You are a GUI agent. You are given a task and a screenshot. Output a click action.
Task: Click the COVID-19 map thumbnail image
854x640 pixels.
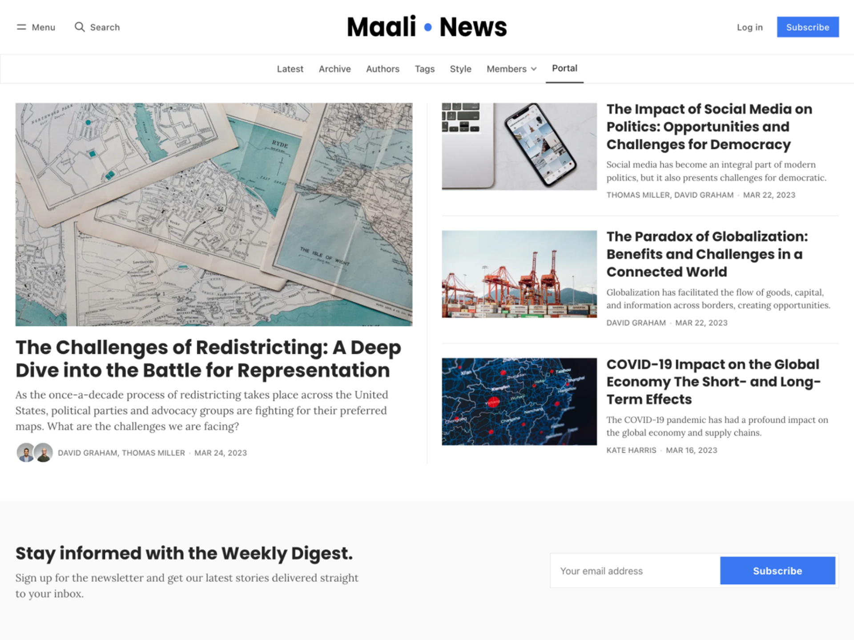point(519,401)
